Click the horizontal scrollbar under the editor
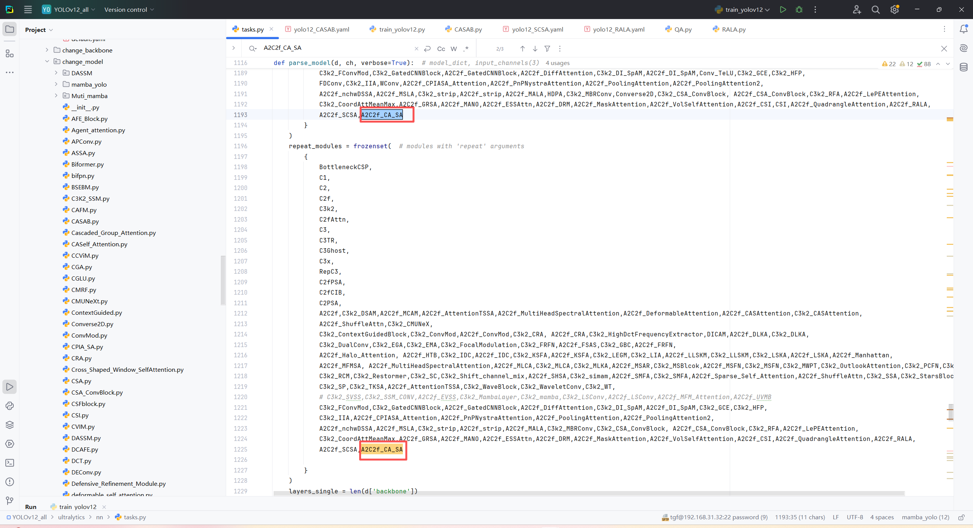The image size is (973, 528). tap(589, 493)
